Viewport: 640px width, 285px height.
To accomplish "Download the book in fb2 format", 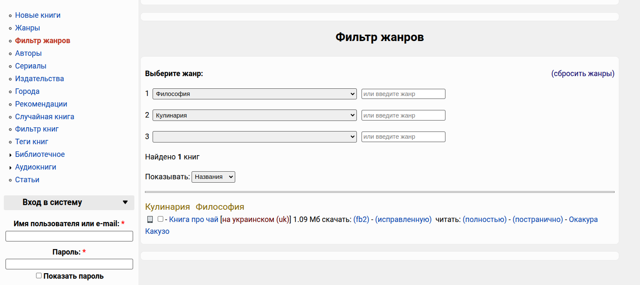I will [x=361, y=219].
